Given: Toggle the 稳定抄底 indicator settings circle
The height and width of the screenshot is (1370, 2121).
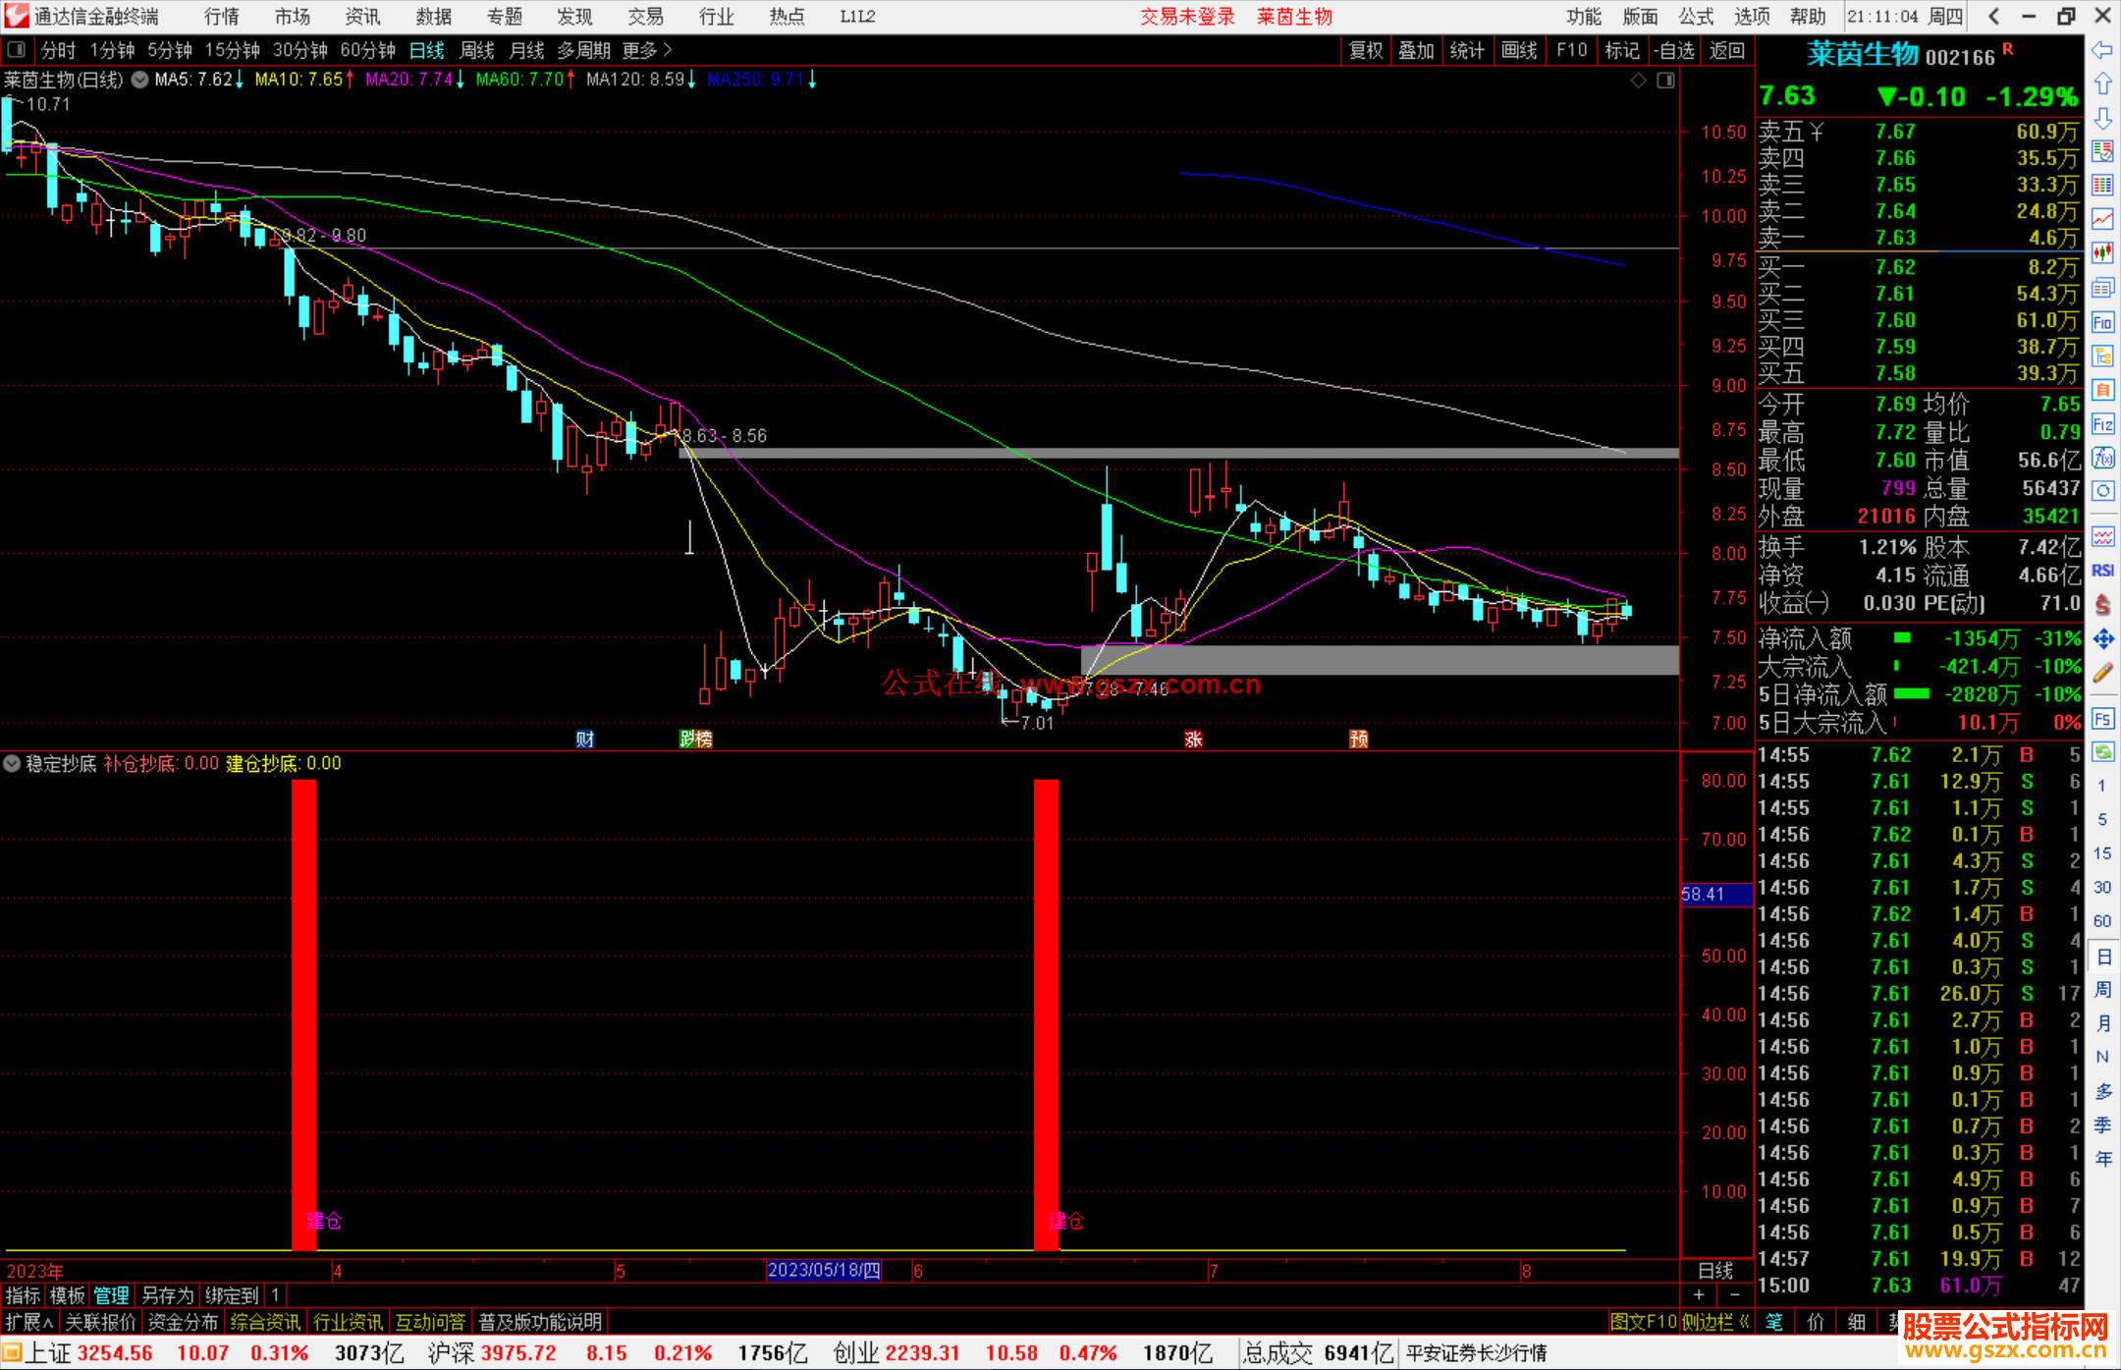Looking at the screenshot, I should [12, 763].
